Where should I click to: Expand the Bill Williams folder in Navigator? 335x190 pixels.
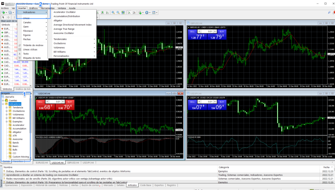tap(7, 118)
